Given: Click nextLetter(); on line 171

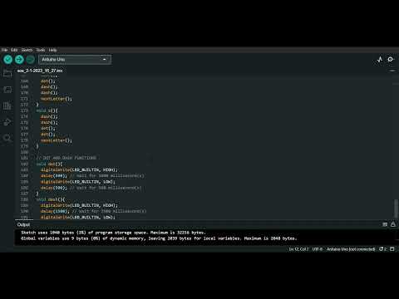Looking at the screenshot, I should tap(57, 99).
